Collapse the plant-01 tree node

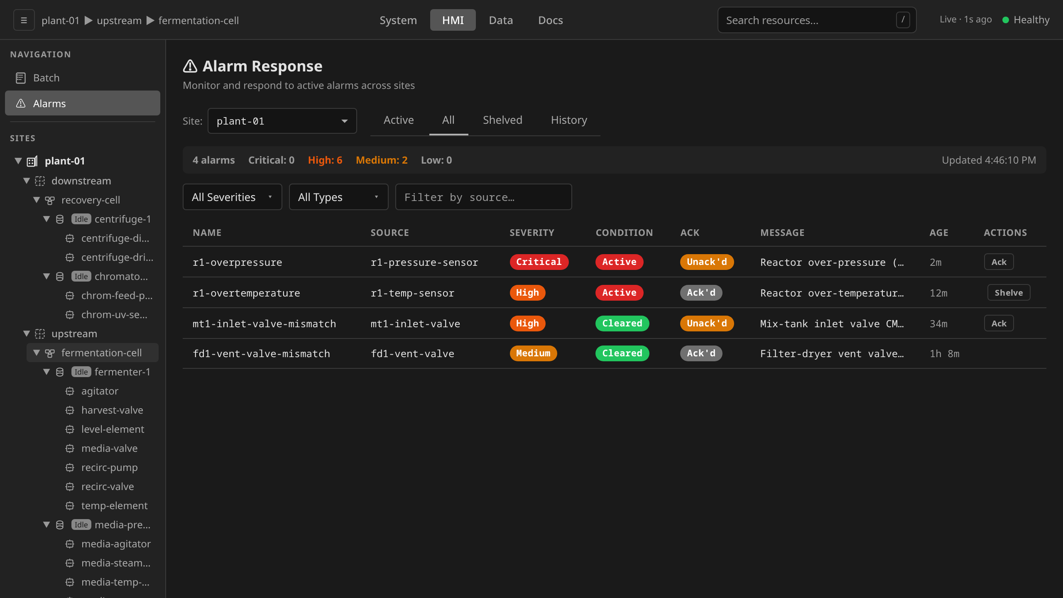click(x=18, y=161)
